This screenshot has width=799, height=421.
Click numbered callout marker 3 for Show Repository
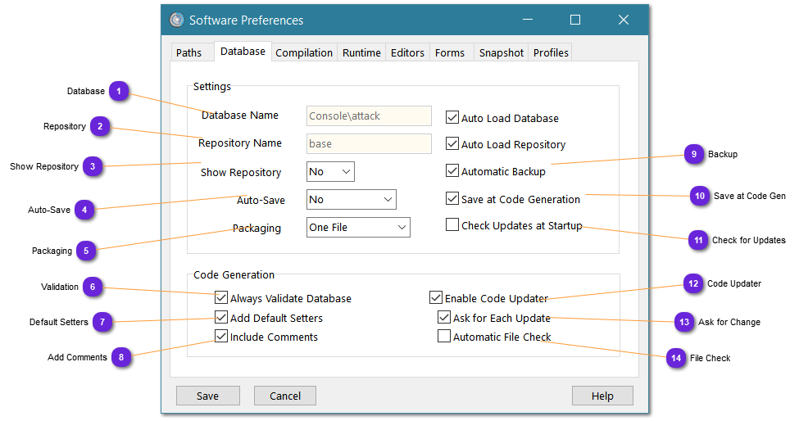point(93,166)
